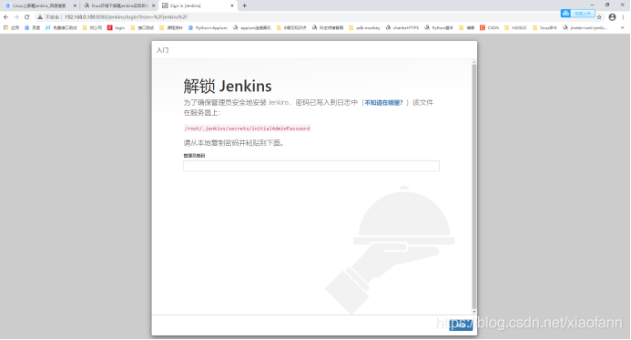631x340 pixels.
Task: Click the administrator password input field
Action: point(311,166)
